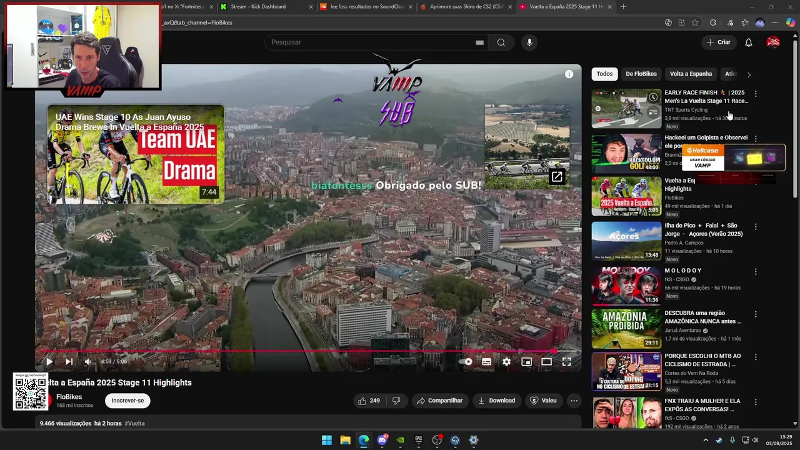This screenshot has height=450, width=800.
Task: Open File Explorer from the taskbar
Action: [x=345, y=440]
